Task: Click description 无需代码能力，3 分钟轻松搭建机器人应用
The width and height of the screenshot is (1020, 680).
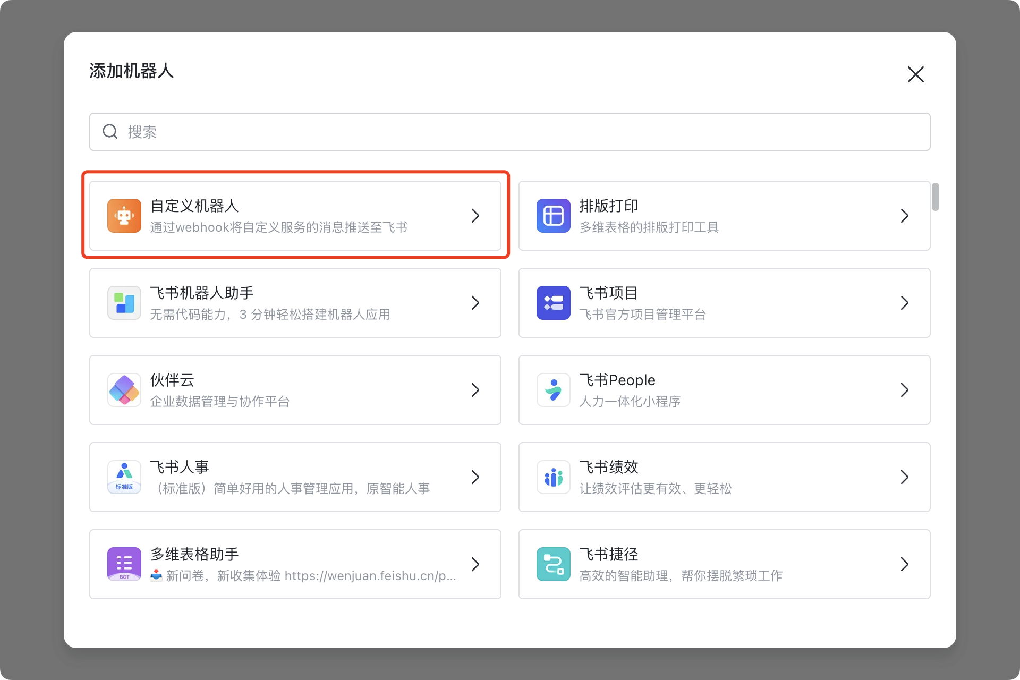Action: click(270, 314)
